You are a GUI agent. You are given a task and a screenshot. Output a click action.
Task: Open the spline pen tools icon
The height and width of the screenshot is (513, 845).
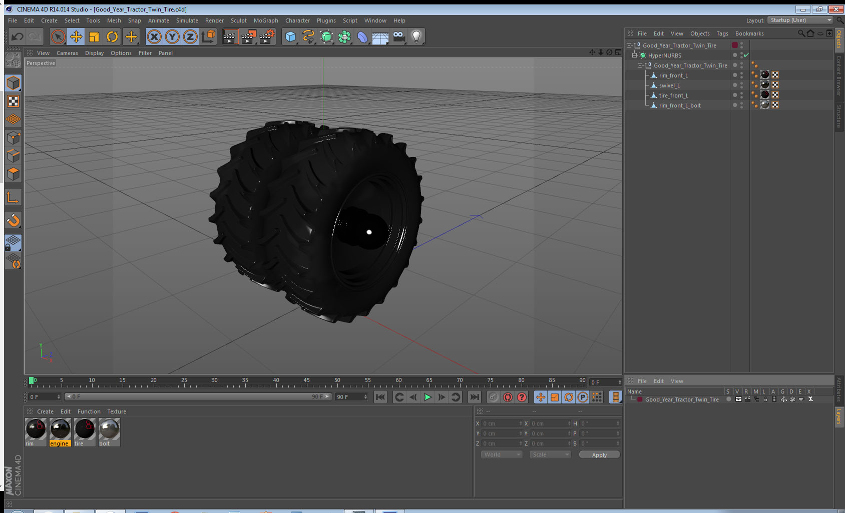pyautogui.click(x=308, y=36)
